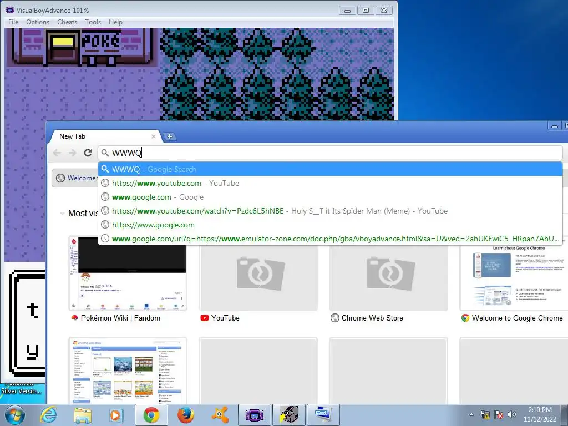The image size is (568, 426).
Task: Open a new Chrome tab with plus button
Action: click(x=170, y=136)
